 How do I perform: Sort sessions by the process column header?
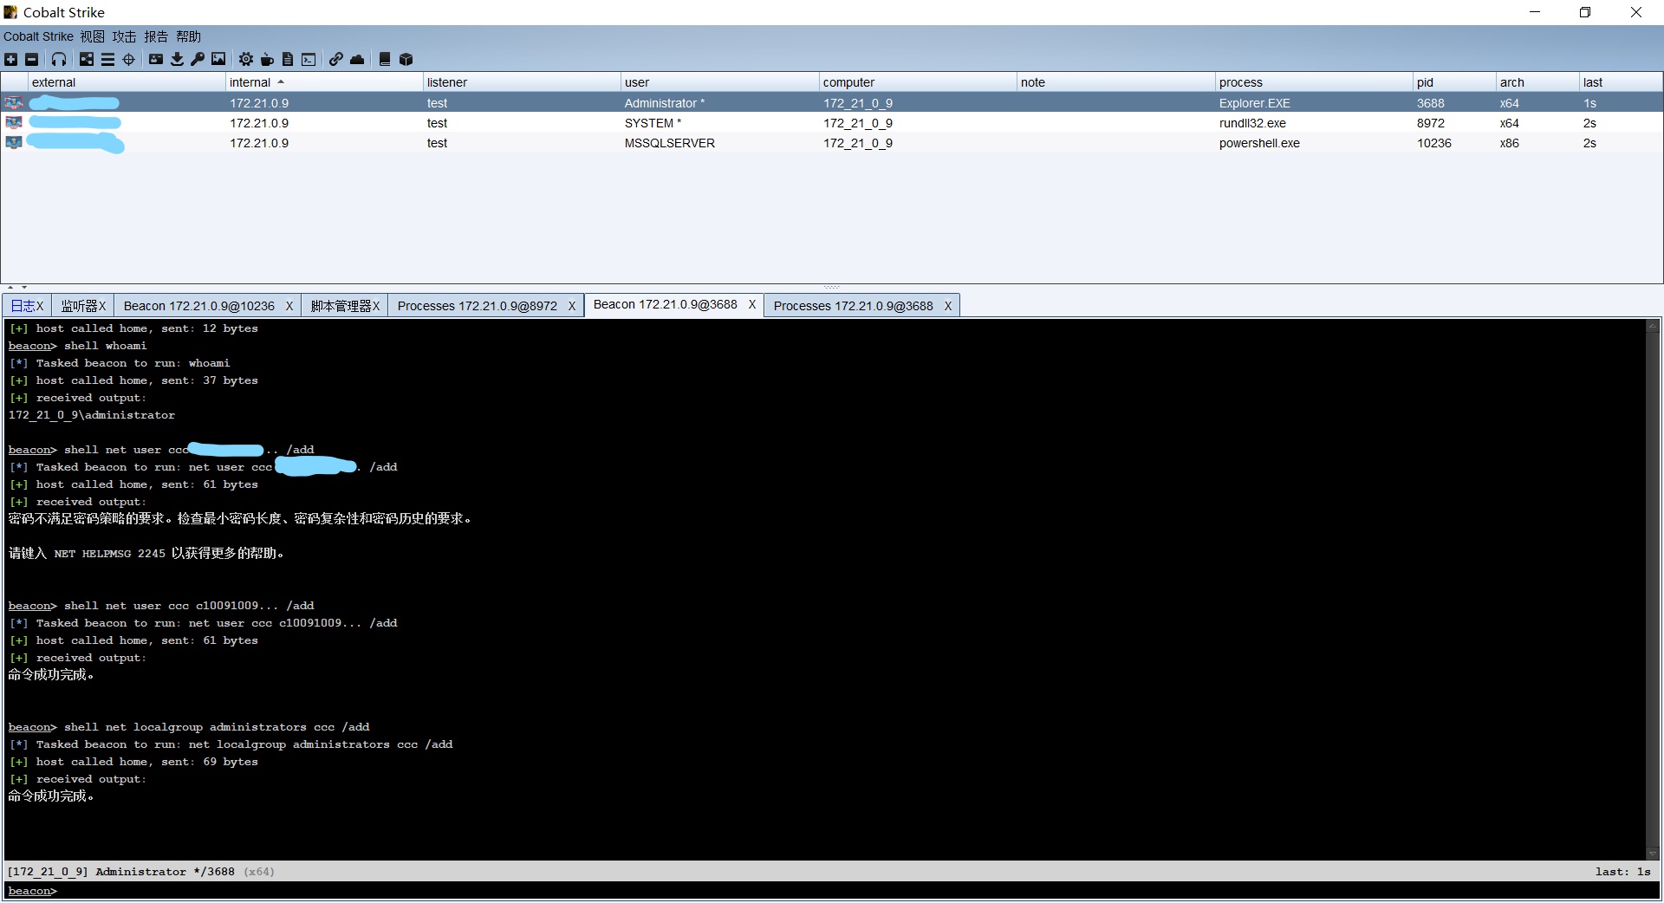tap(1314, 82)
